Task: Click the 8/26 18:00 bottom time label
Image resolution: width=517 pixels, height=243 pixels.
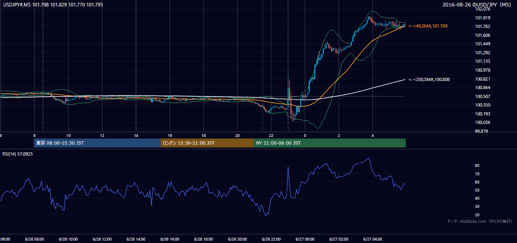Action: pos(203,239)
